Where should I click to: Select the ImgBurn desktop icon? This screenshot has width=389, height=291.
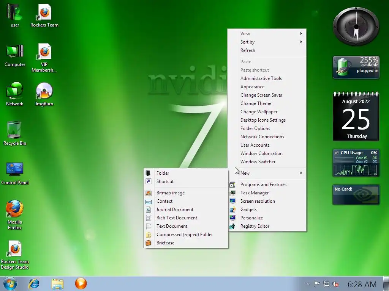[44, 94]
